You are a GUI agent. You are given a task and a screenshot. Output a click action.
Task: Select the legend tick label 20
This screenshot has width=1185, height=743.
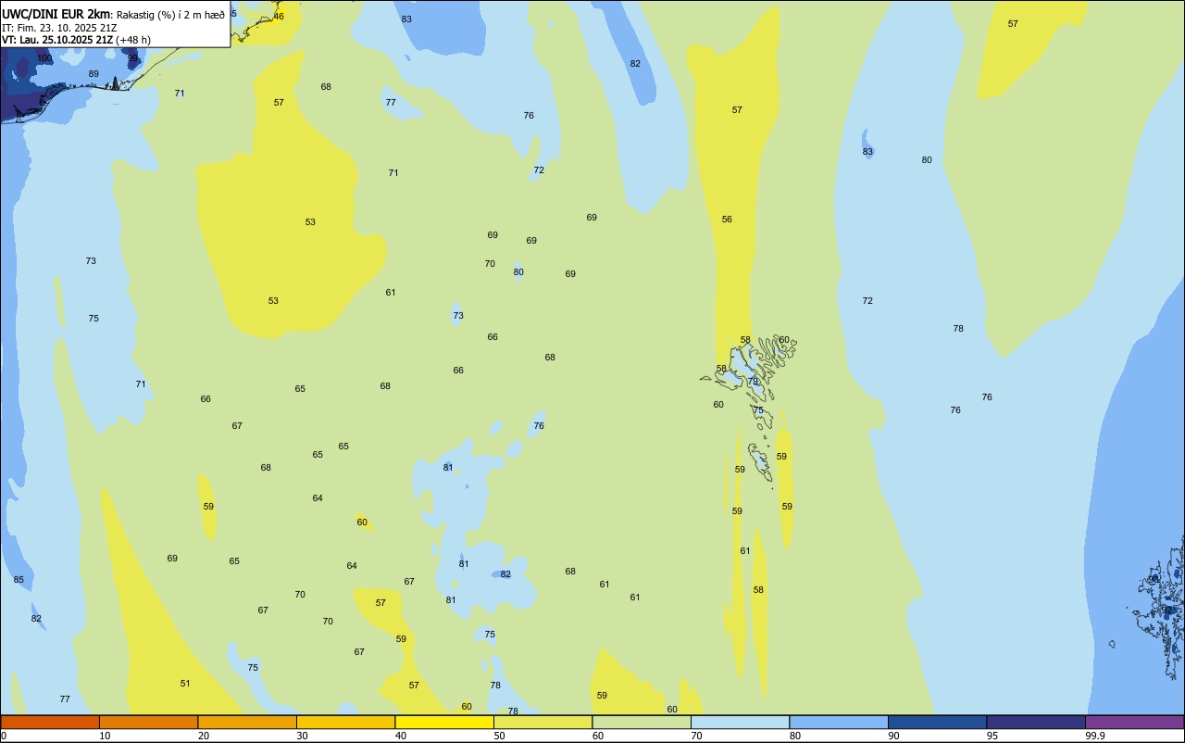click(x=204, y=736)
